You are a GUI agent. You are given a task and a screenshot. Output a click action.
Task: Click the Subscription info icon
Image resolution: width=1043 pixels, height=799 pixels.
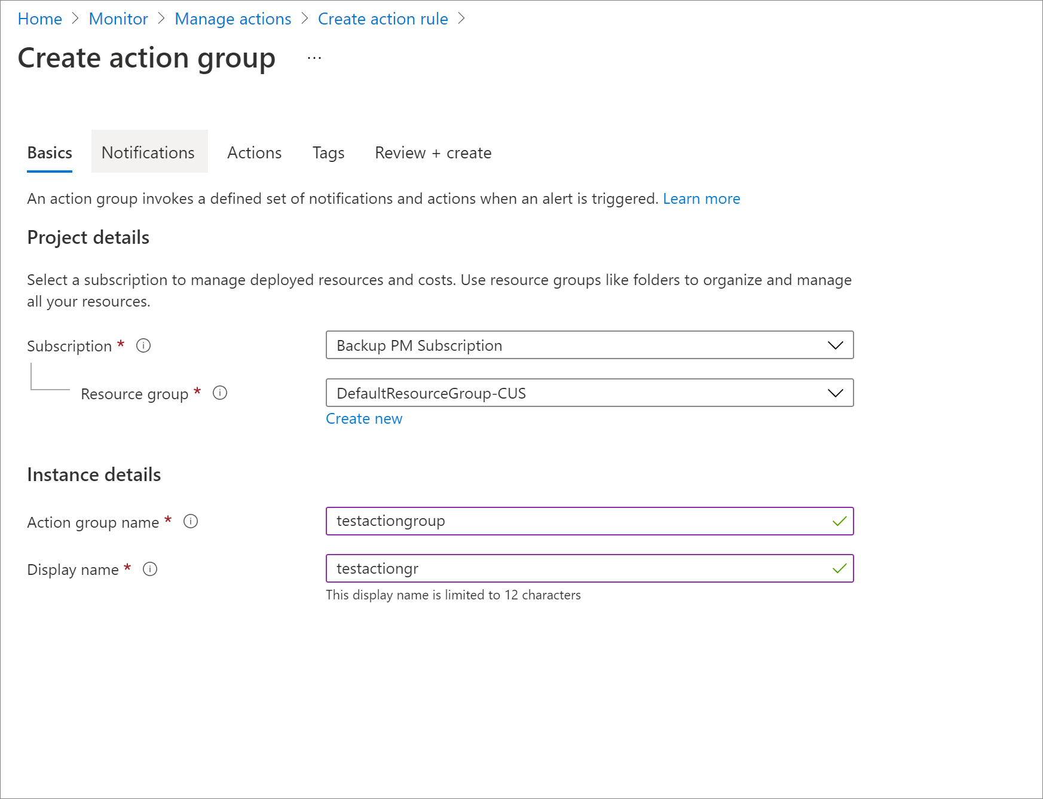pos(143,345)
